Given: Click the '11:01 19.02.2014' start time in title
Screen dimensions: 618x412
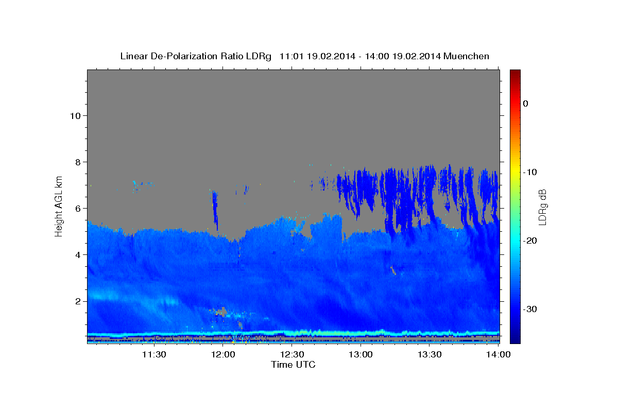Looking at the screenshot, I should 317,56.
